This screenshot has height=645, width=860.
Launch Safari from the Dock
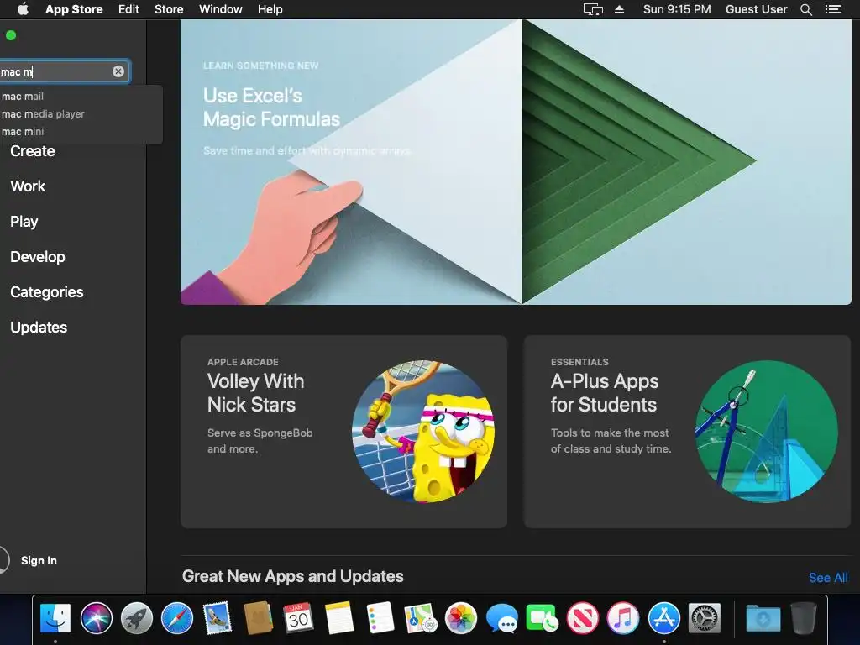click(x=177, y=618)
